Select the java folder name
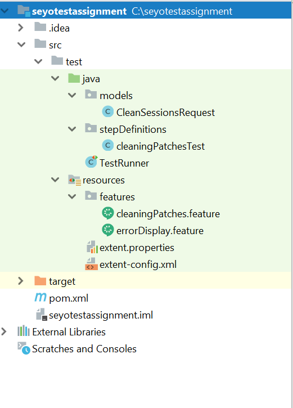Viewport: 293px width, 408px height. point(91,79)
